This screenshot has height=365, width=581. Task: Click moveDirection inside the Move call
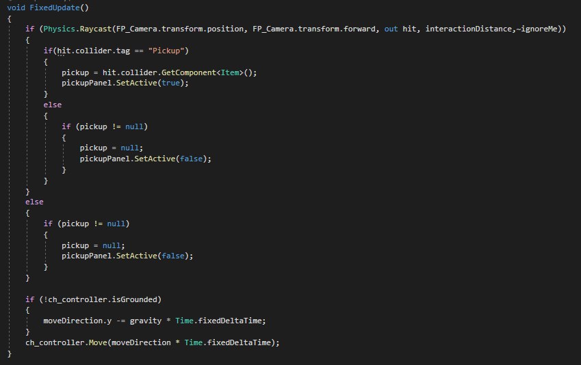[x=141, y=342]
